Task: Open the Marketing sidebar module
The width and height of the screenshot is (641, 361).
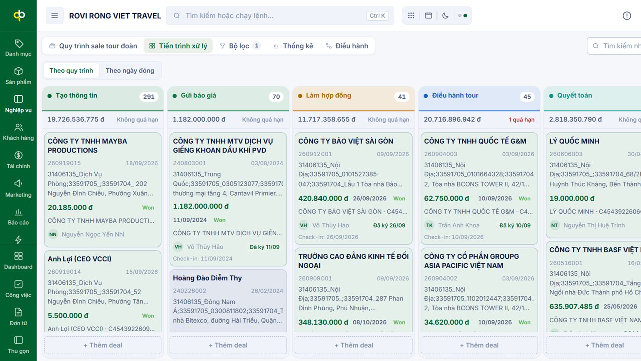Action: pyautogui.click(x=18, y=188)
